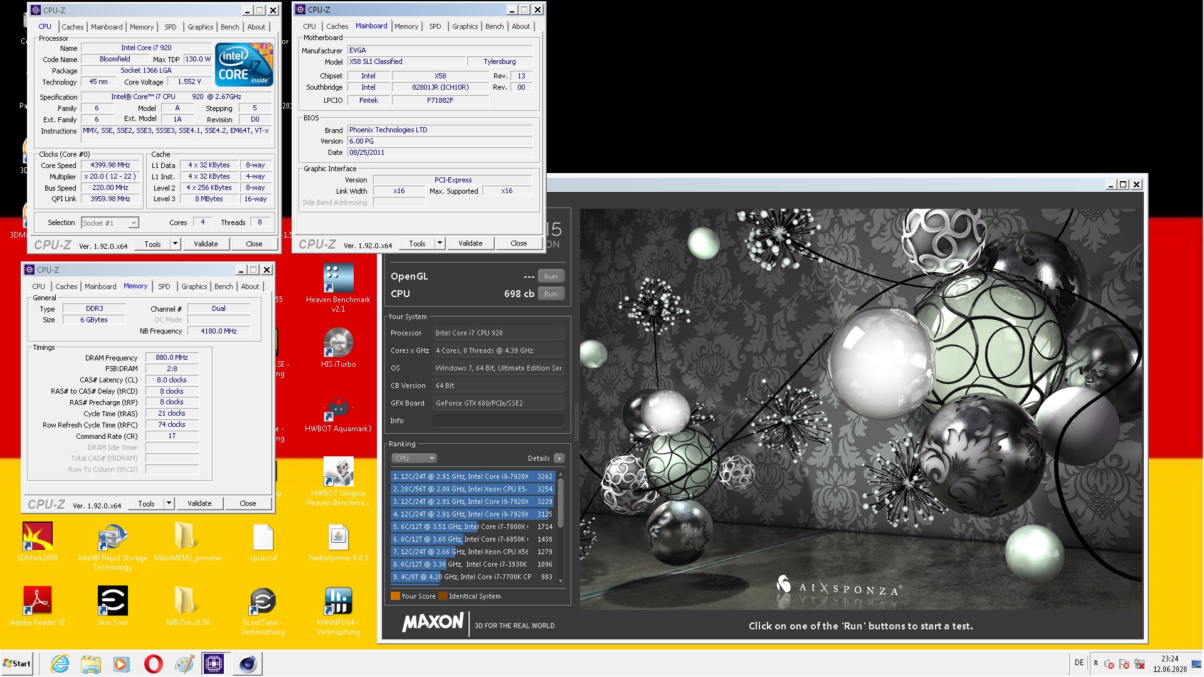Viewport: 1204px width, 677px height.
Task: Open the NiBiTor.v6.06 folder
Action: coord(187,606)
